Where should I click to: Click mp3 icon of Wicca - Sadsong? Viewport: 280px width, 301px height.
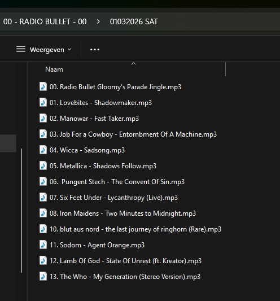coord(43,150)
